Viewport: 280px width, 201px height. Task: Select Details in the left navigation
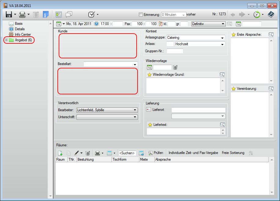pos(20,29)
